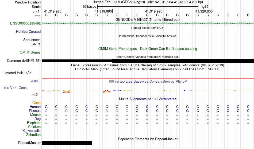Click the GENCODE V49lift37 track title
The image size is (254, 149).
(148, 20)
